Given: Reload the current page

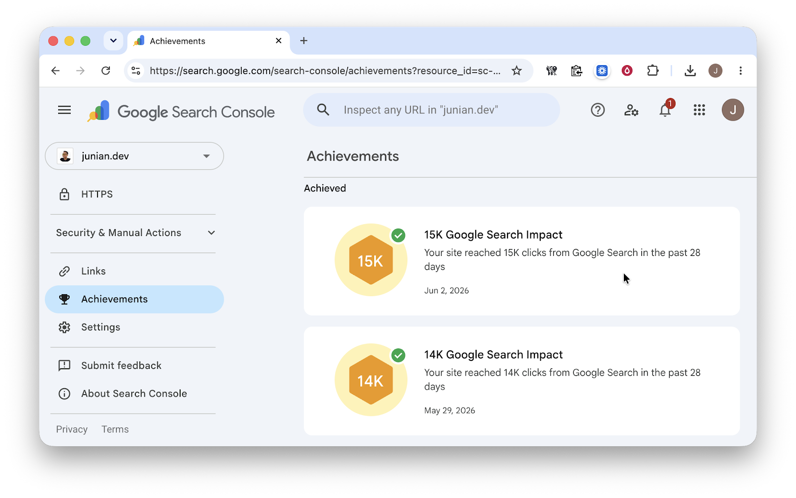Looking at the screenshot, I should [105, 71].
